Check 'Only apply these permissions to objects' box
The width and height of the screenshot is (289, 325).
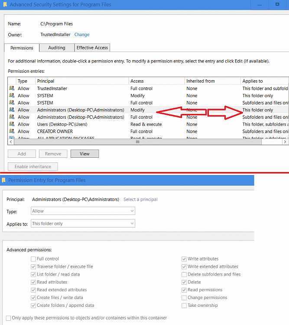pyautogui.click(x=9, y=318)
